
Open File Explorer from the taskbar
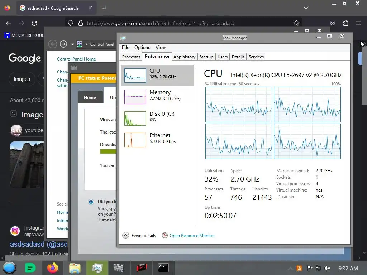coord(75,268)
